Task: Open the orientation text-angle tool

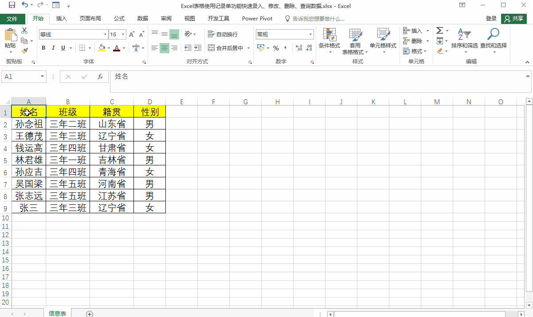Action: click(188, 34)
